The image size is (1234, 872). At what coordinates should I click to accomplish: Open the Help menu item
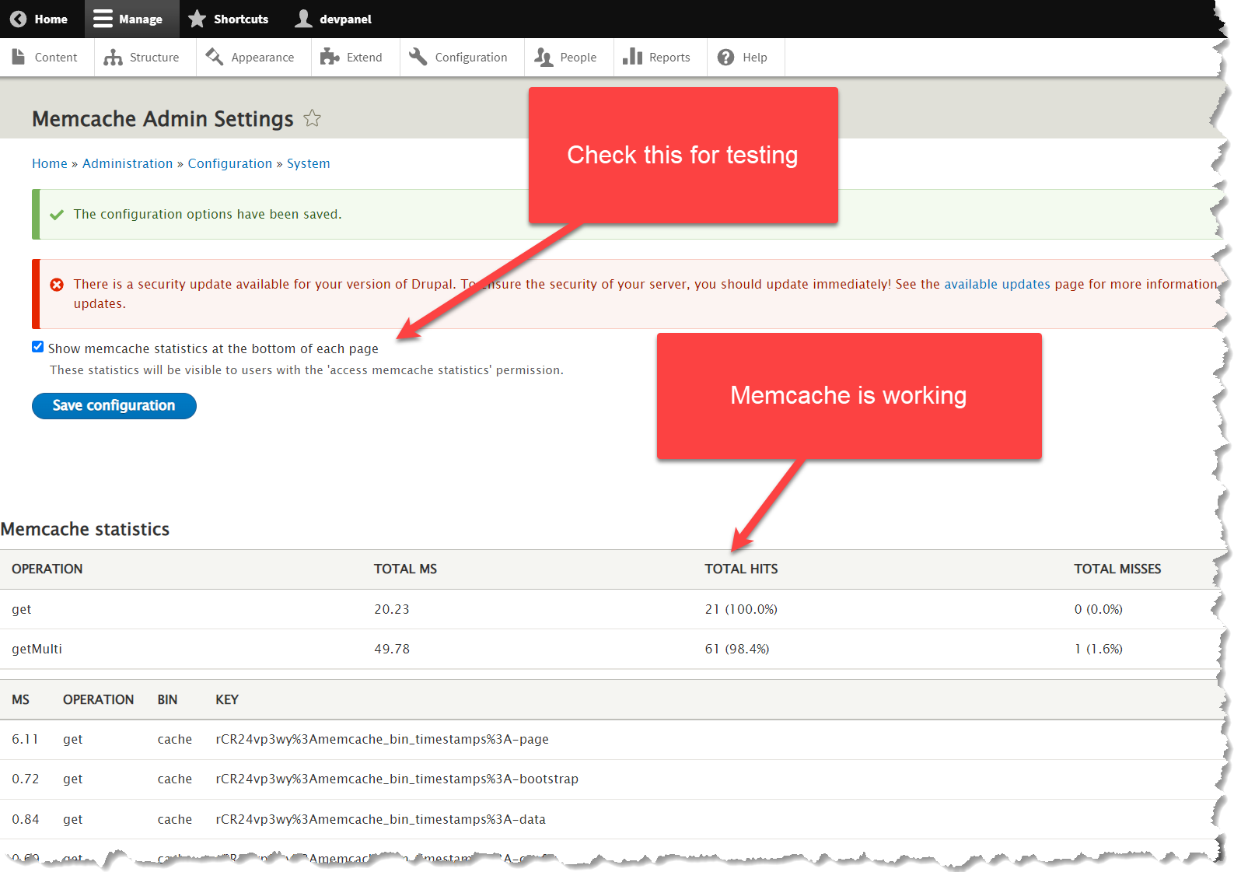tap(746, 57)
